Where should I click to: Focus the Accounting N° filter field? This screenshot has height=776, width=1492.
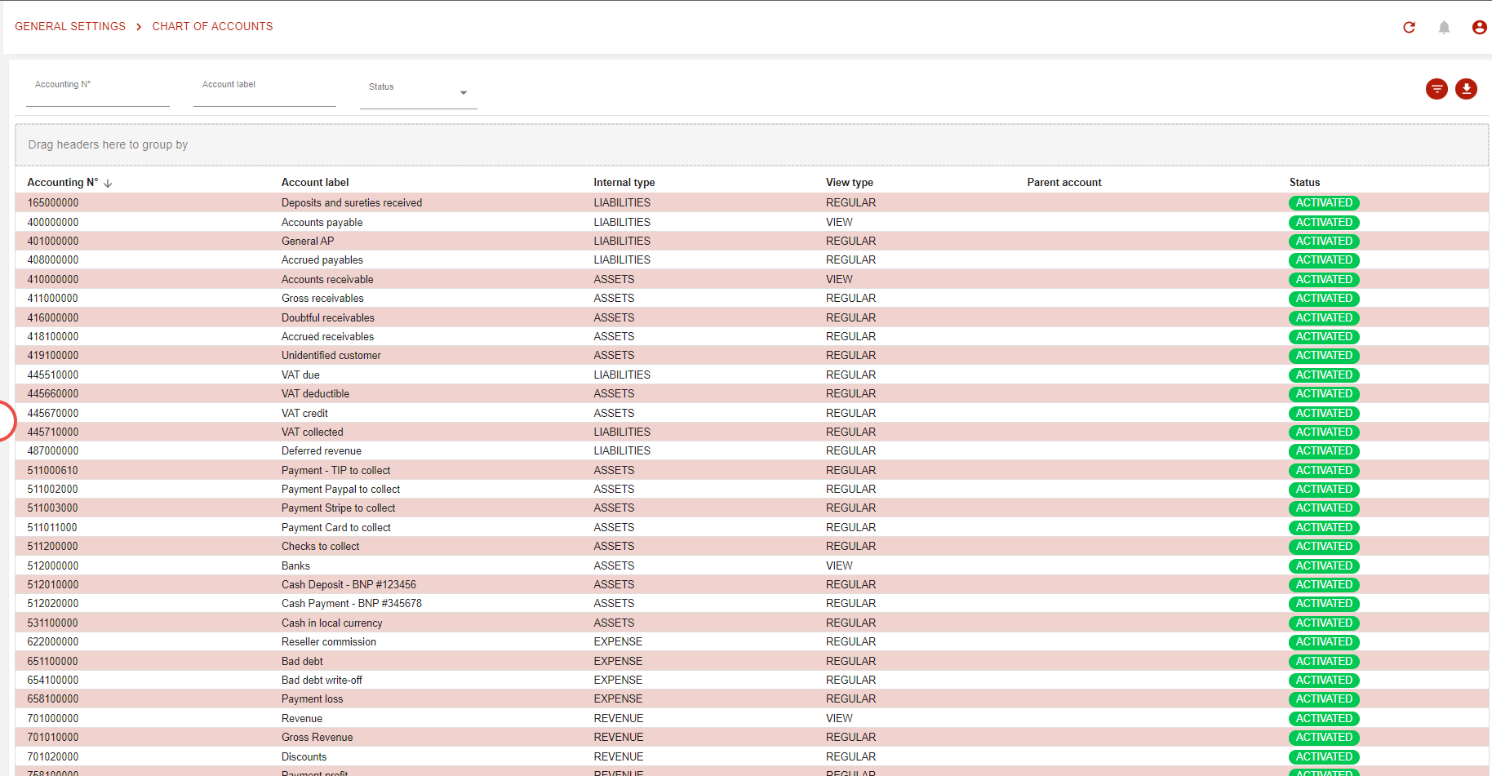coord(97,95)
